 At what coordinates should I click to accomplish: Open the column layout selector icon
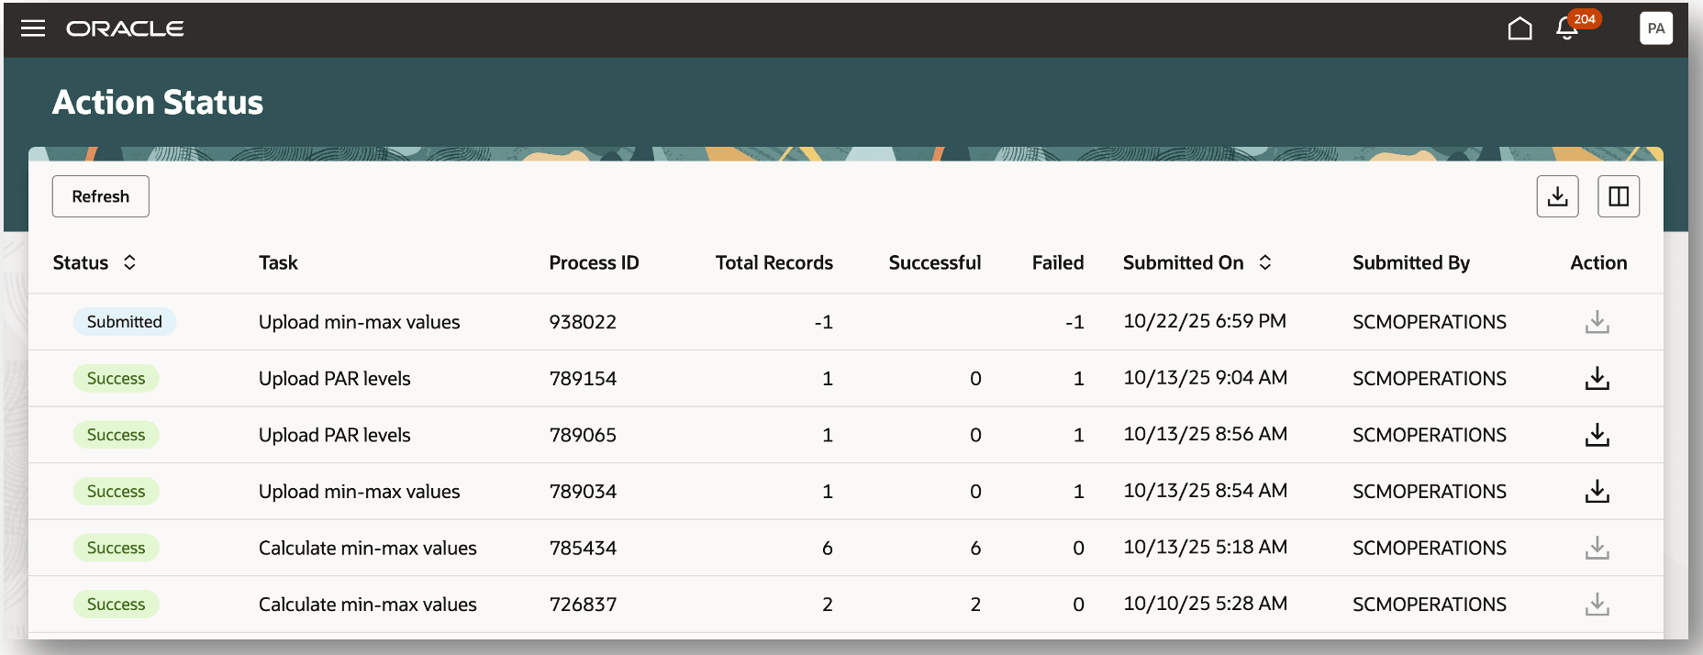1618,196
